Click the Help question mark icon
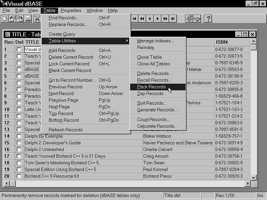This screenshot has width=267, height=200. click(x=208, y=19)
